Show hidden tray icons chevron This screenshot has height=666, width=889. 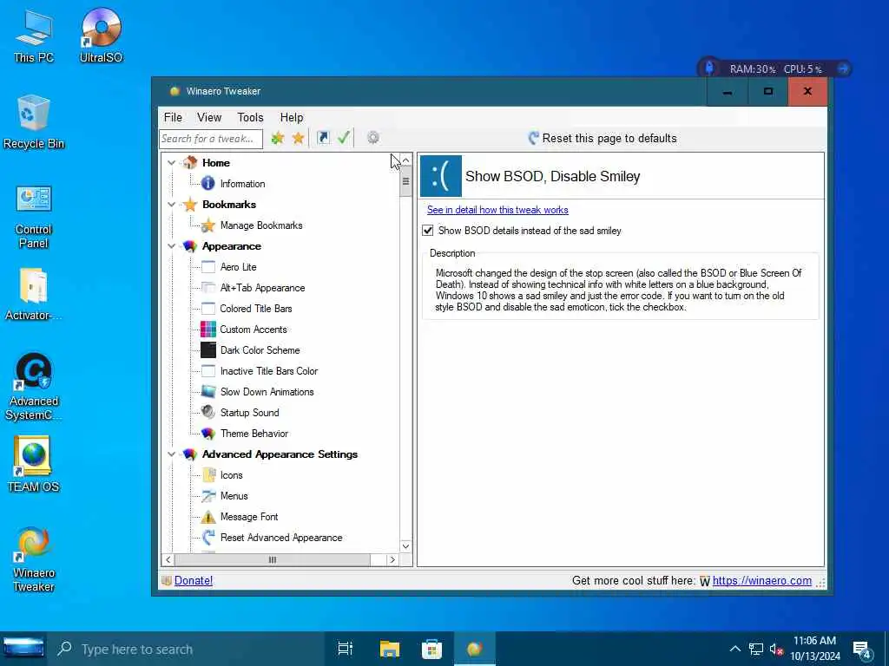click(734, 649)
